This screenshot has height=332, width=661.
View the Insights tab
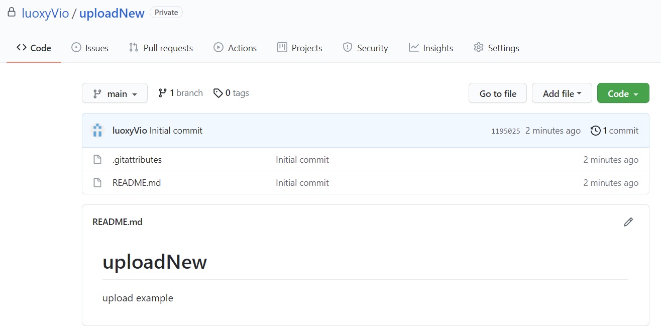(431, 48)
